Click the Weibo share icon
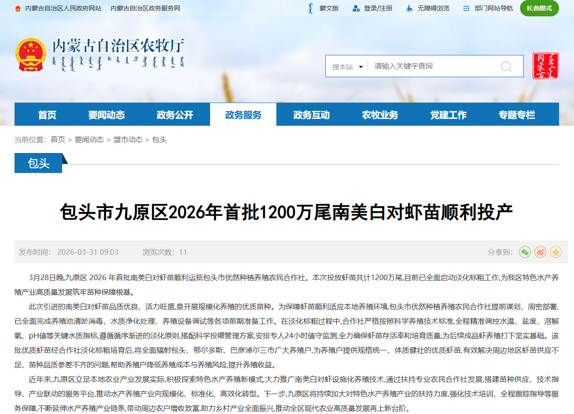The width and height of the screenshot is (574, 414). 540,252
